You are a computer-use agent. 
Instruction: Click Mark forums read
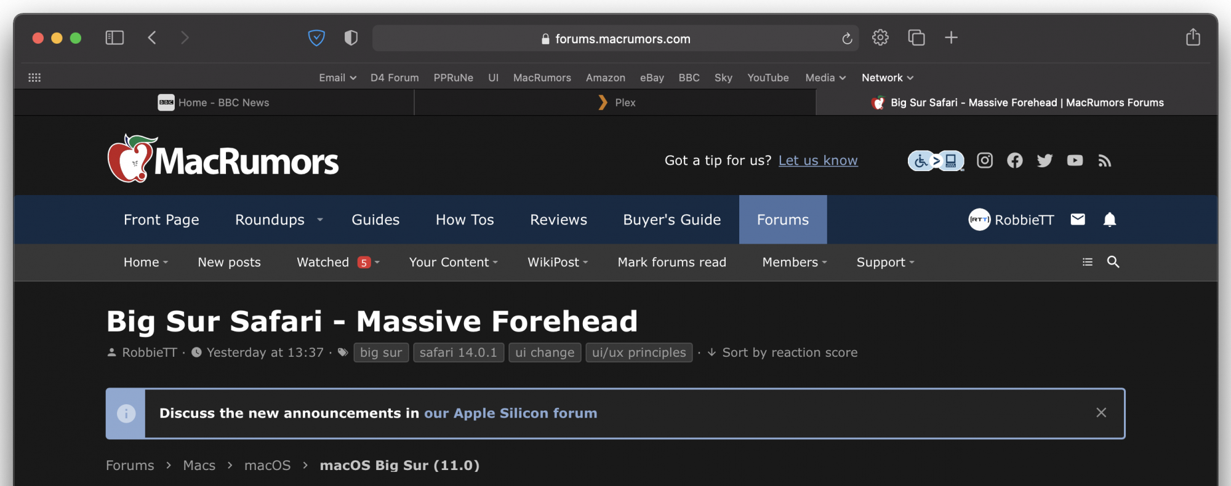[x=672, y=262]
